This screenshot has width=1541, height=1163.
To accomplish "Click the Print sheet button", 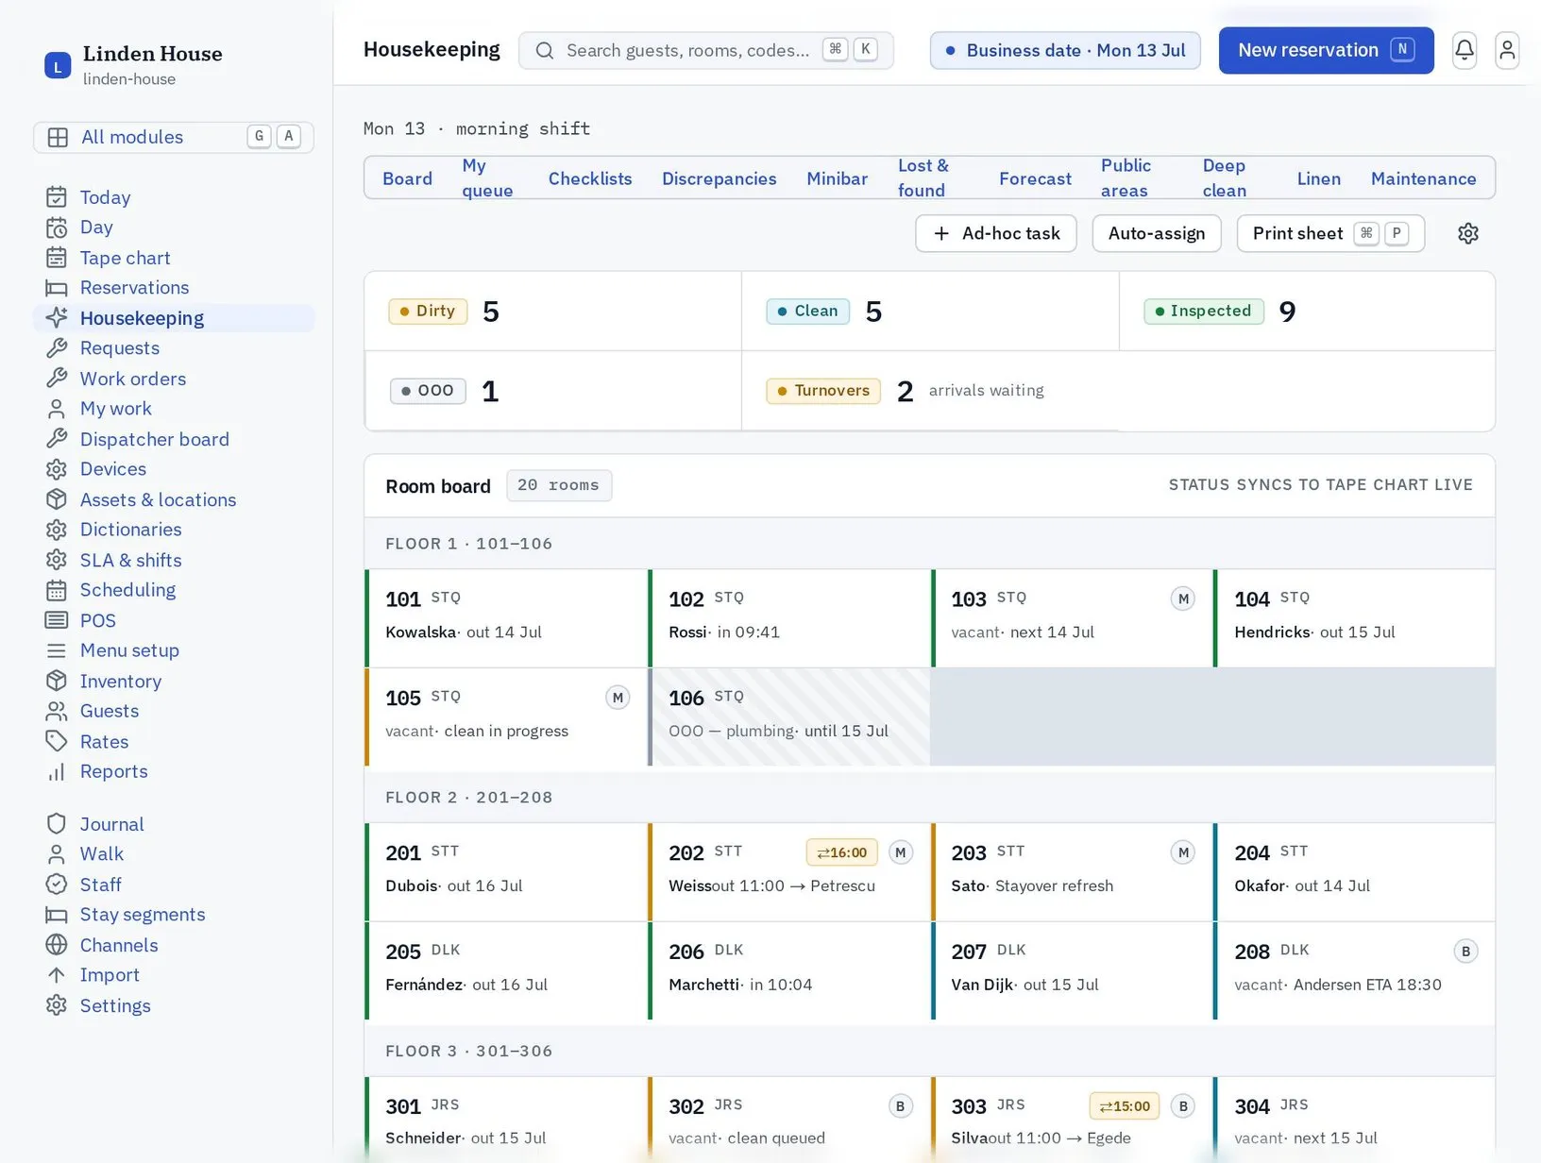I will pyautogui.click(x=1330, y=233).
